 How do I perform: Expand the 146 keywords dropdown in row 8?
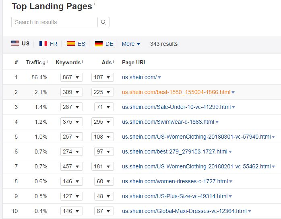72,181
